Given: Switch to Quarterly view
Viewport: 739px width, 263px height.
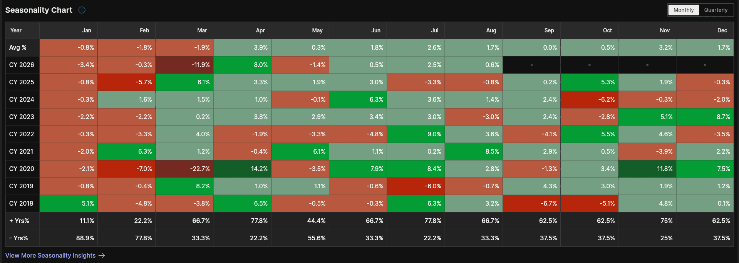Looking at the screenshot, I should point(716,10).
